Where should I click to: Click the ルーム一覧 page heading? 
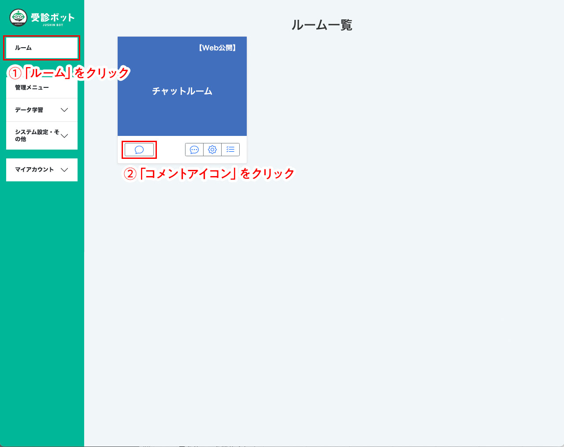coord(322,25)
